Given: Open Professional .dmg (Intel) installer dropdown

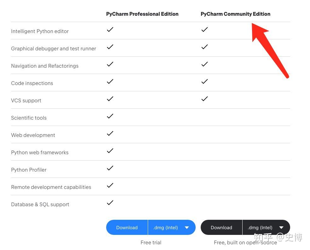Looking at the screenshot, I should [171, 227].
